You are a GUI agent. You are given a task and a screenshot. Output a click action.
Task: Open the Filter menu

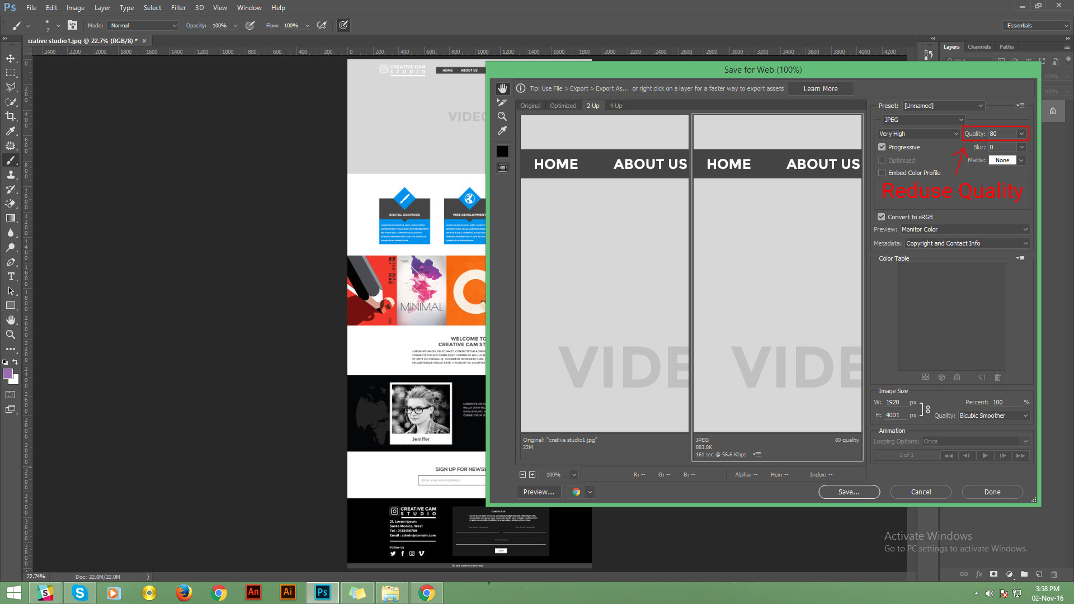click(178, 8)
